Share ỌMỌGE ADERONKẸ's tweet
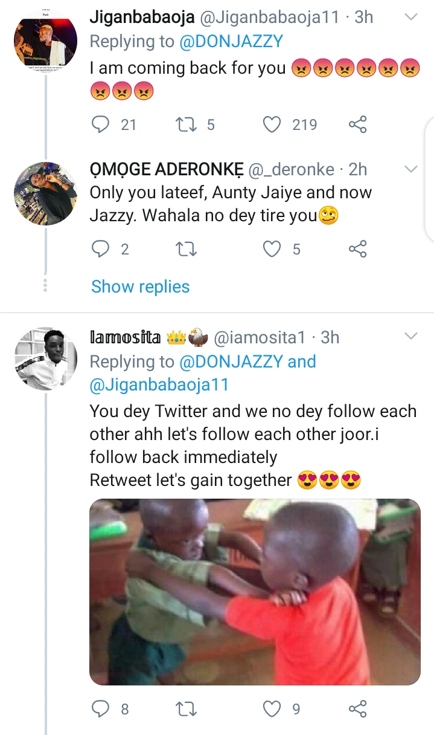 coord(358,249)
